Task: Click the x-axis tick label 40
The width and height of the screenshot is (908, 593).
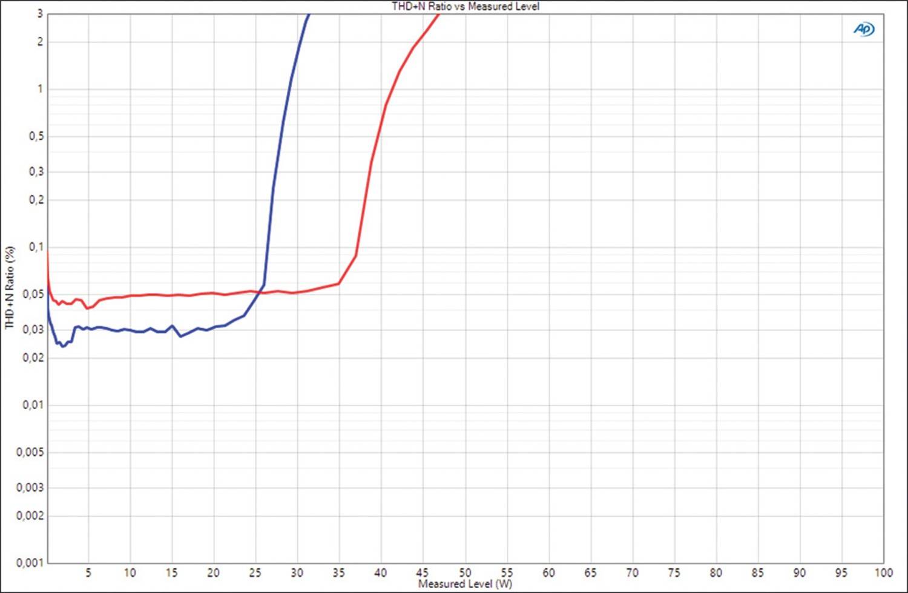Action: pos(381,572)
